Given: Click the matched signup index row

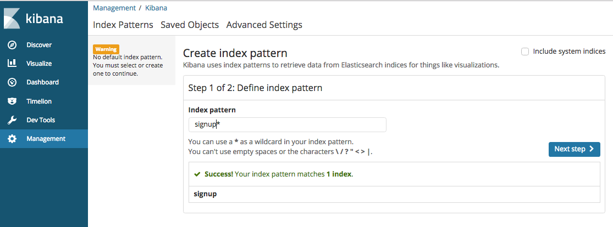Looking at the screenshot, I should 394,194.
